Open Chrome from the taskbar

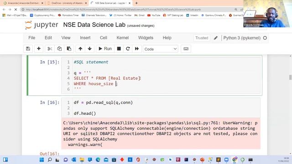click(235, 160)
